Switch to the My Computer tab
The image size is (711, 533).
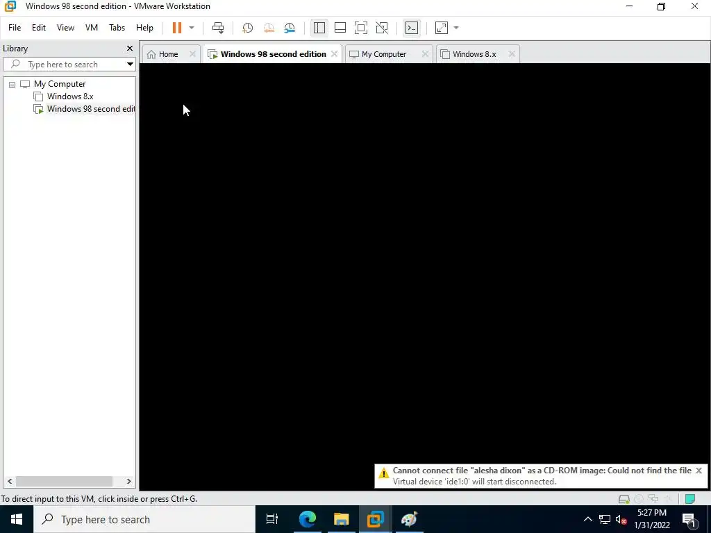[x=385, y=54]
